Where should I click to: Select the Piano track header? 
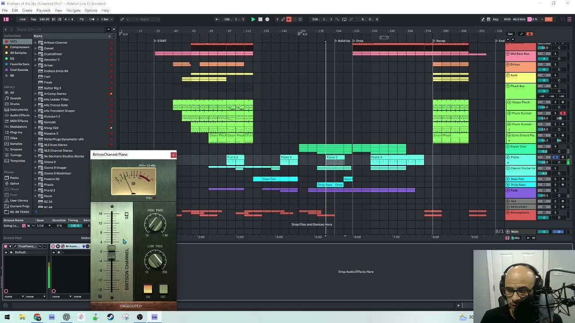point(521,160)
